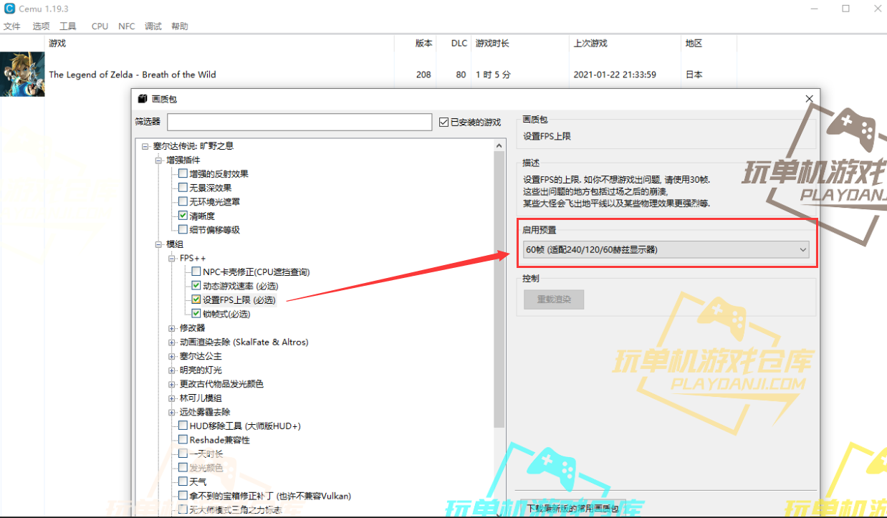Uncheck 动态游戏速率 (必选) option
Screen dimensions: 887x518
point(196,286)
